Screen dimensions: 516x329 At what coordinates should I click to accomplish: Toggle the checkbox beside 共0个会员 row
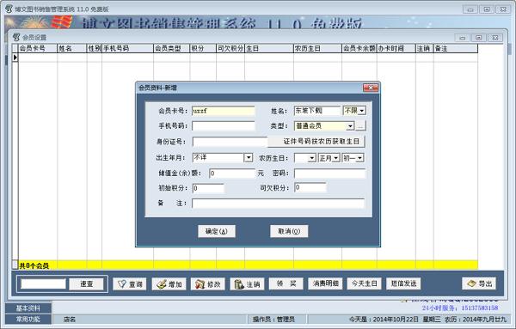pos(15,265)
